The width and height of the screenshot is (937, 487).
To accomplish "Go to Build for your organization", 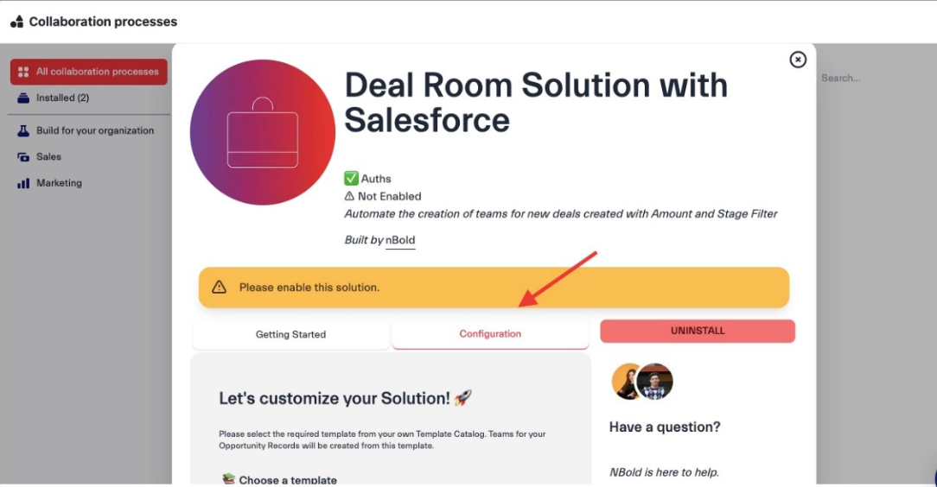I will click(95, 131).
